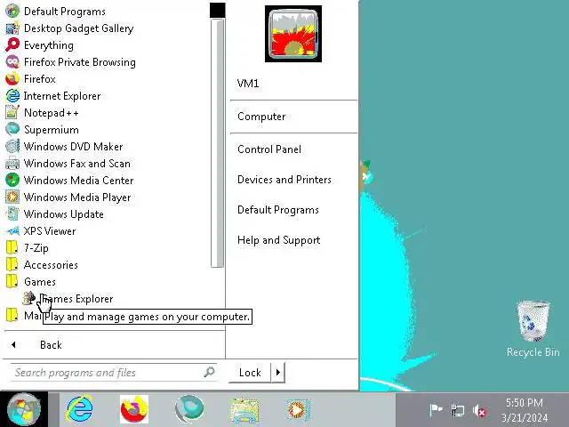Launch Windows Media Center from its green icon
This screenshot has width=569, height=427.
point(12,180)
